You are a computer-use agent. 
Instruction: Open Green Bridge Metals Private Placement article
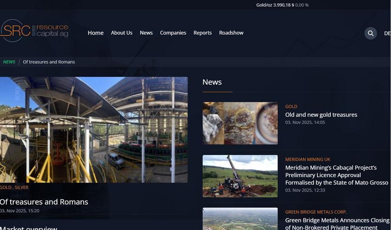click(x=337, y=224)
